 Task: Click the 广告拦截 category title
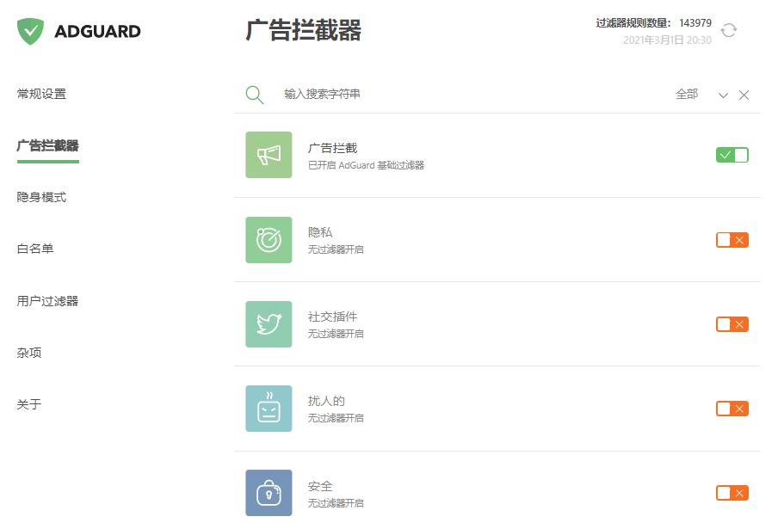(x=332, y=148)
